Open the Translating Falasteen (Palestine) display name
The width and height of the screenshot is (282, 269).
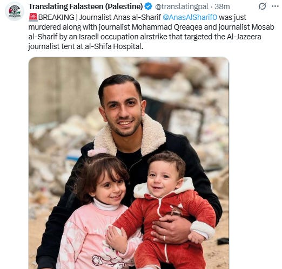point(86,6)
